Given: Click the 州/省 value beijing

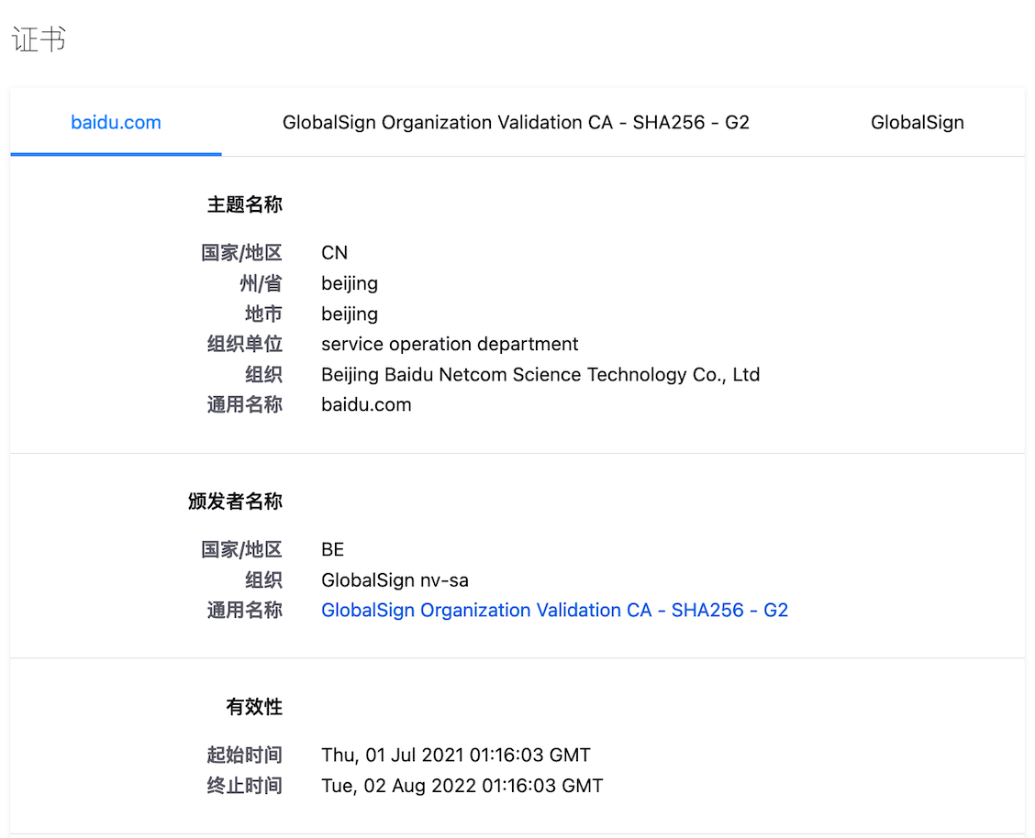Looking at the screenshot, I should [349, 283].
